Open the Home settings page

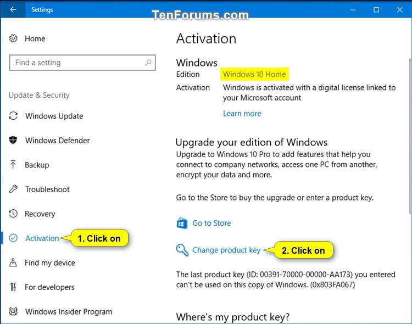click(x=35, y=38)
